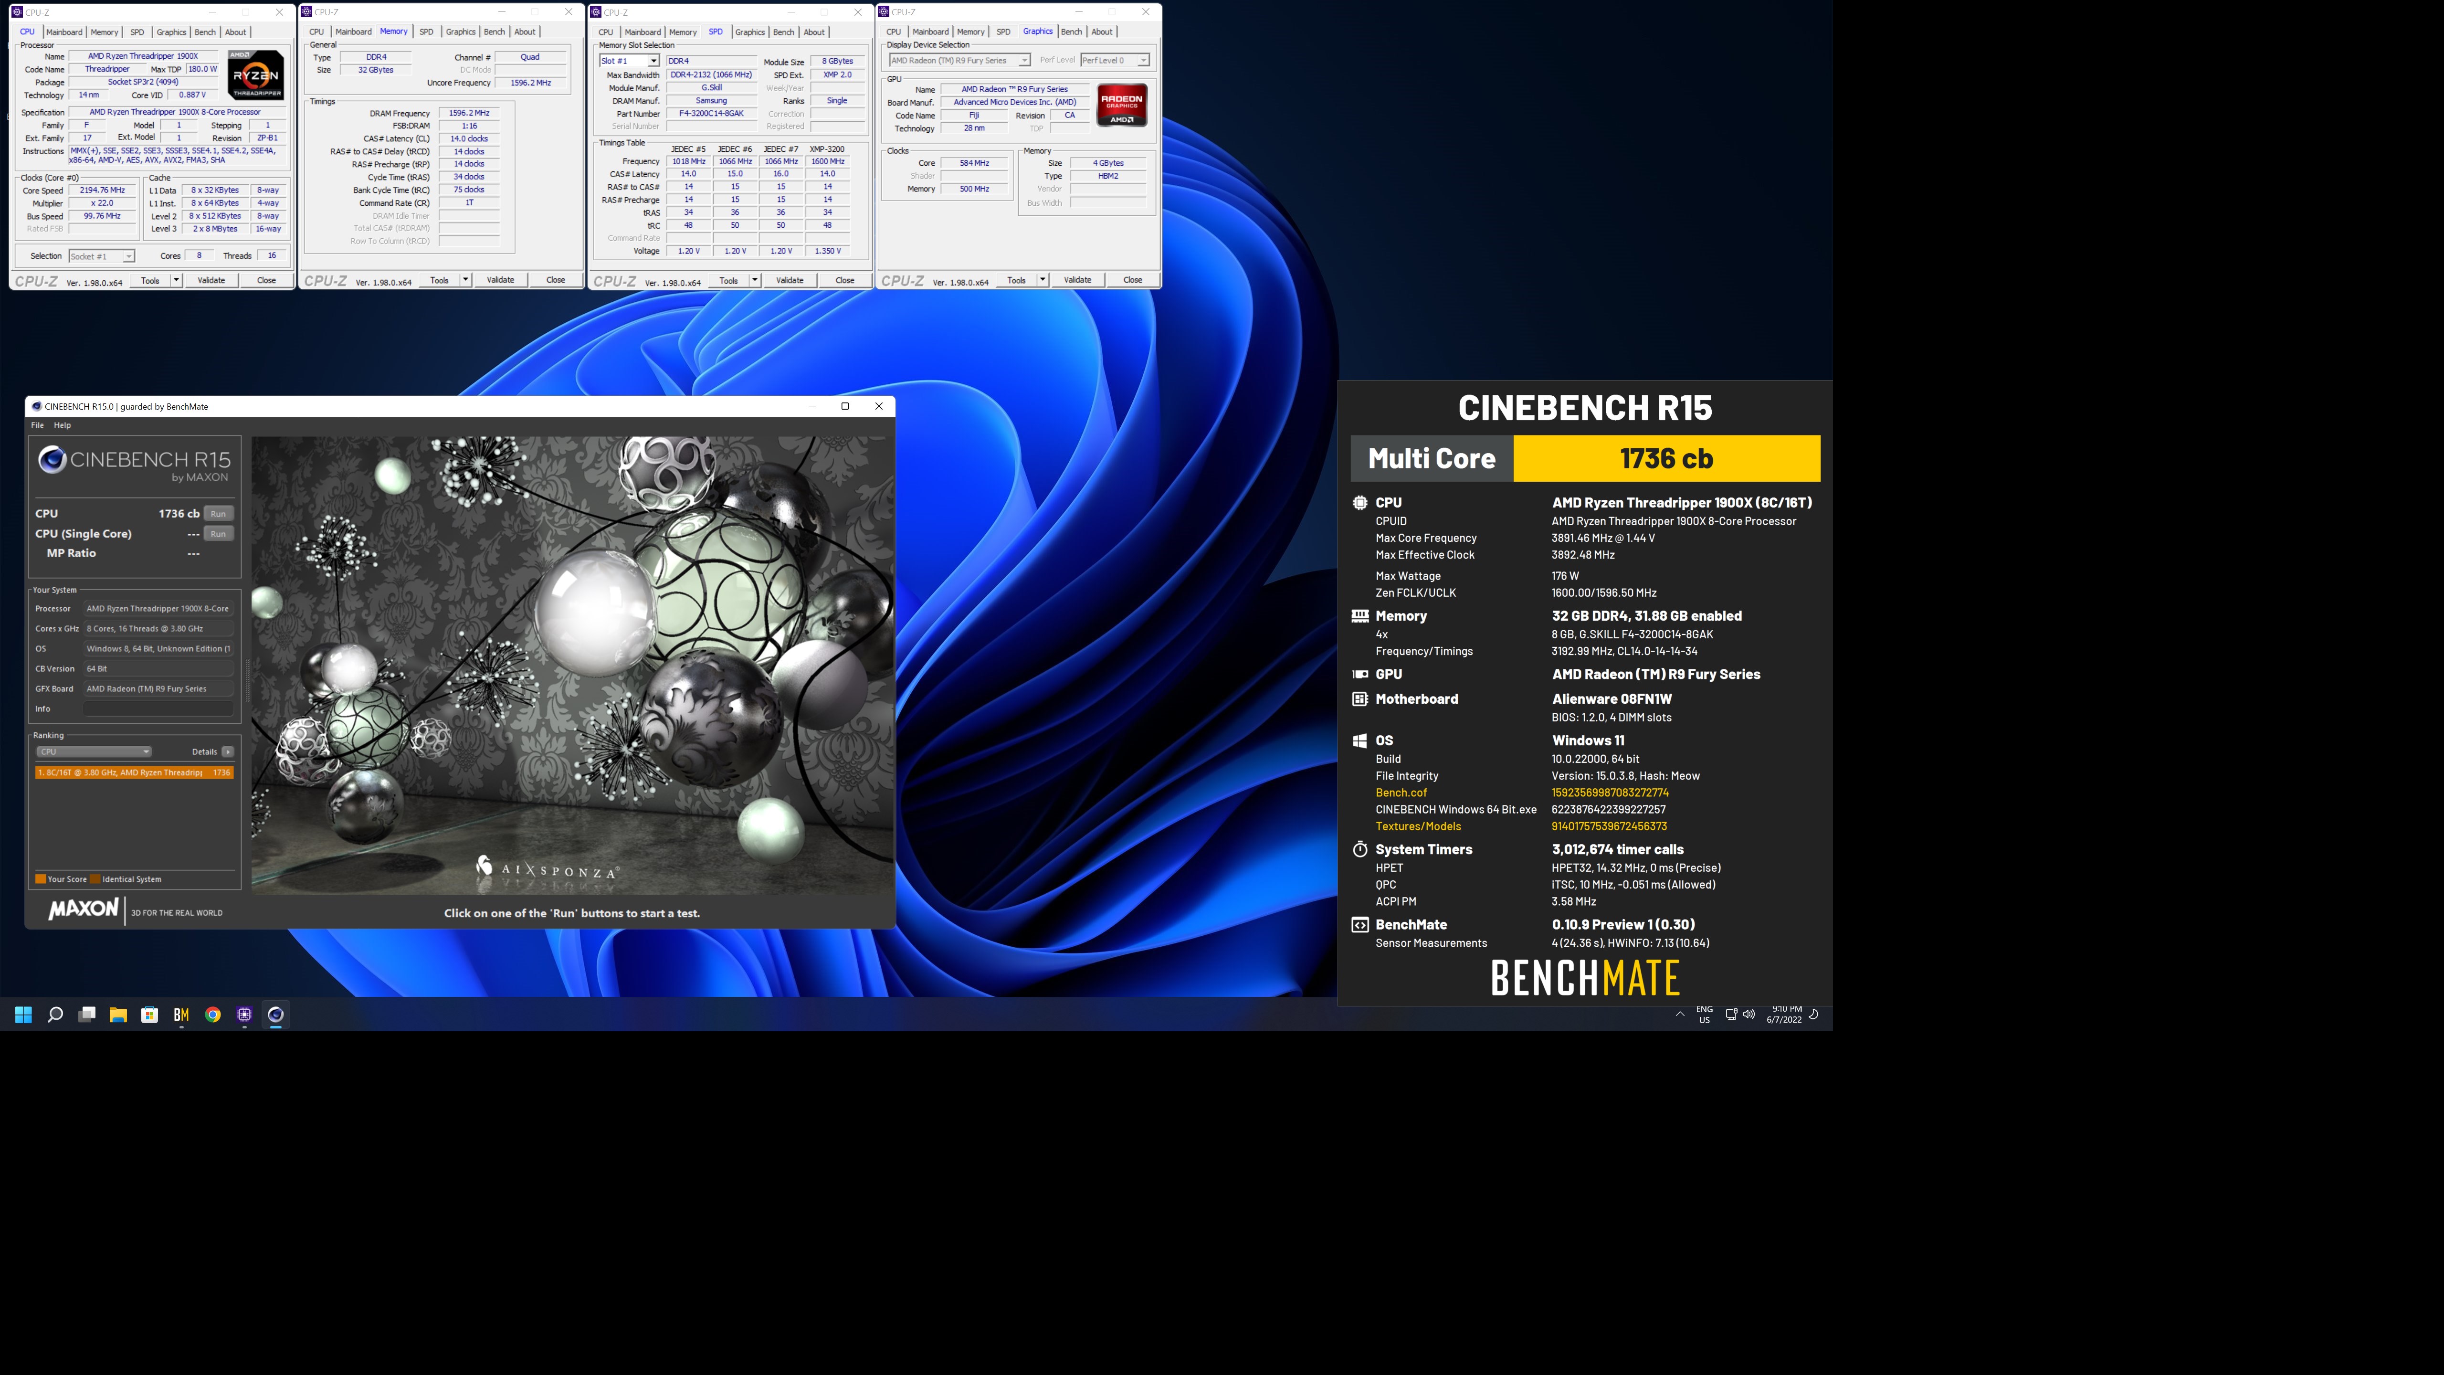2444x1375 pixels.
Task: Click the Cinebench R15 sphere logo
Action: click(x=51, y=460)
